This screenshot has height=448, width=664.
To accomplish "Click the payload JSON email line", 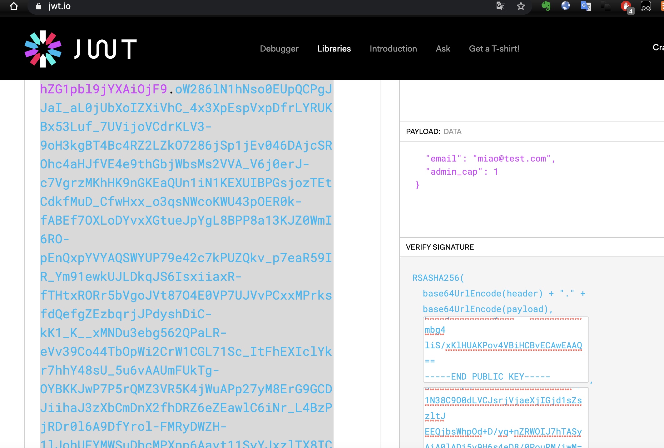I will pos(490,159).
